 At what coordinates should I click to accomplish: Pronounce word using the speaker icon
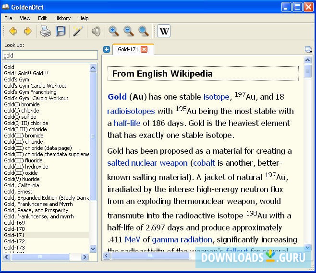click(x=96, y=31)
